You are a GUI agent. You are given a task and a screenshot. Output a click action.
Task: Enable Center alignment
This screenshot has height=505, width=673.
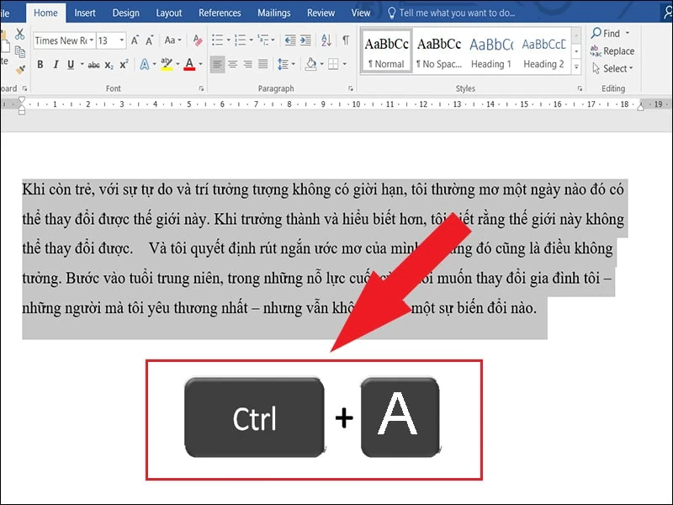(231, 66)
